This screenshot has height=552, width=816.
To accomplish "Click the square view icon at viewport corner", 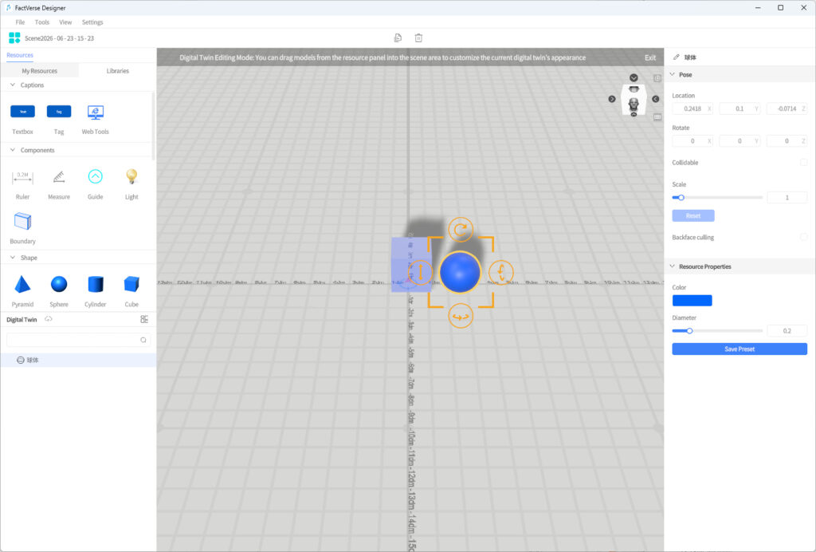I will coord(657,78).
